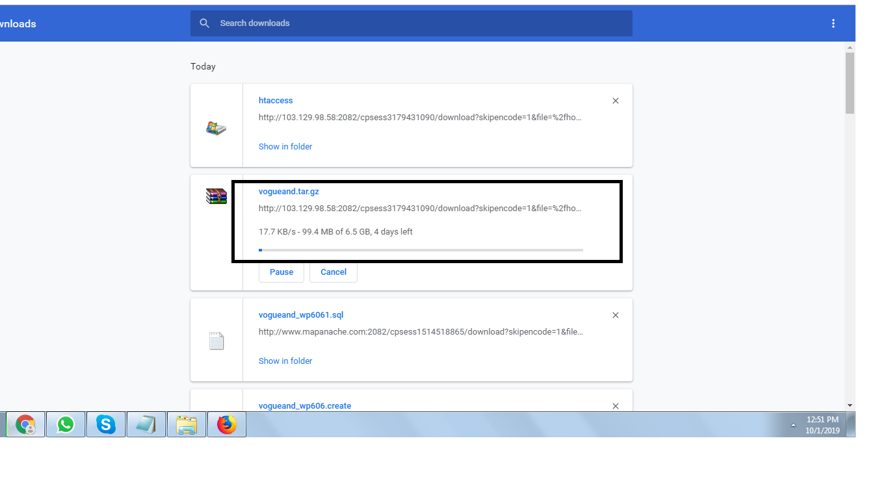Screen dimensions: 888x499
Task: Open the notepad app in taskbar
Action: tap(146, 425)
